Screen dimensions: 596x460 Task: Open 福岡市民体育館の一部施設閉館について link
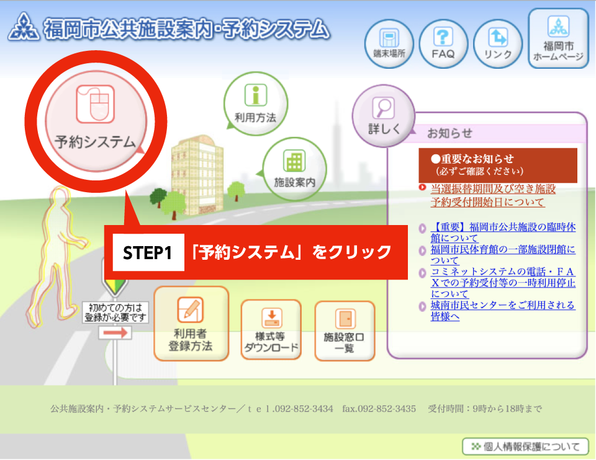pos(503,255)
